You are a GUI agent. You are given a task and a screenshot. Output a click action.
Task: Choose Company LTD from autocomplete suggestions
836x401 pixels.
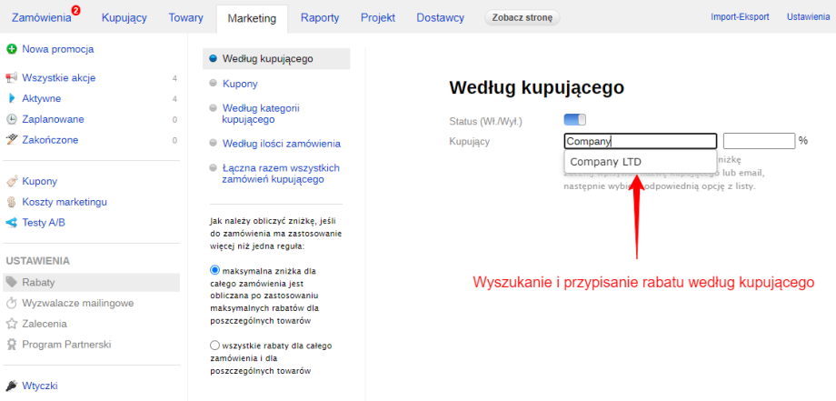(606, 162)
